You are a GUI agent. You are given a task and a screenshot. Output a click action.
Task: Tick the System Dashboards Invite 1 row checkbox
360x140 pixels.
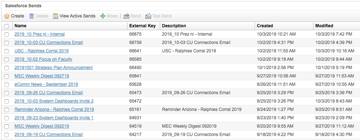click(7, 118)
